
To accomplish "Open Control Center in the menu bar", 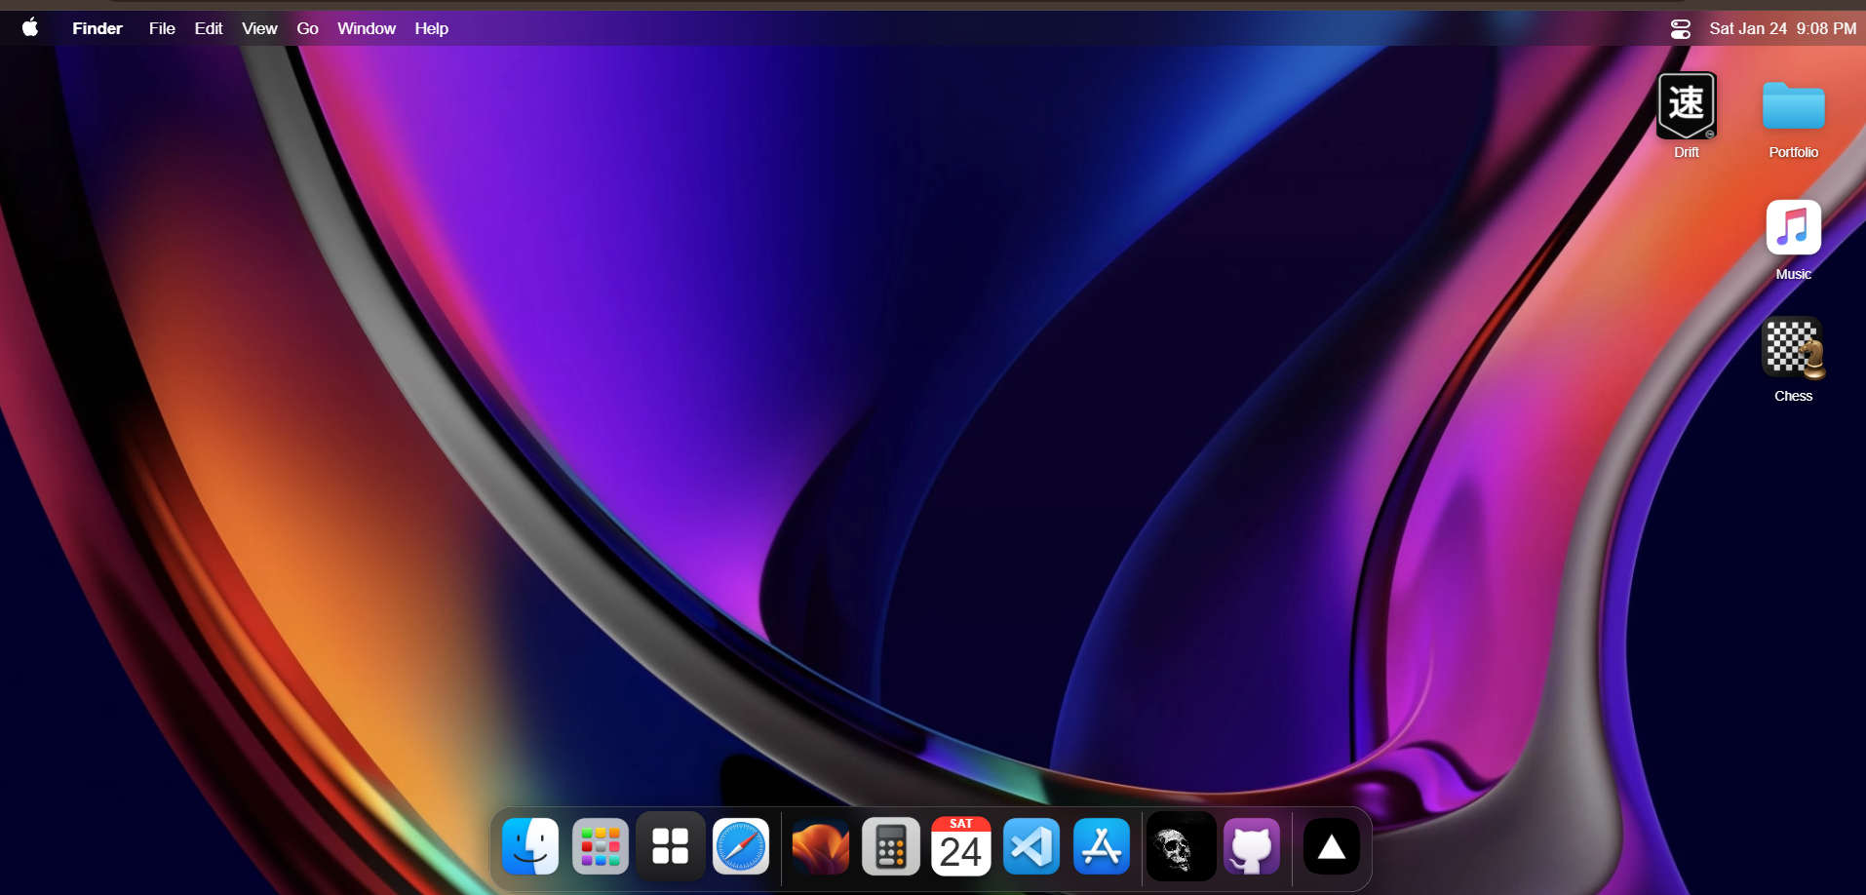I will [1681, 28].
